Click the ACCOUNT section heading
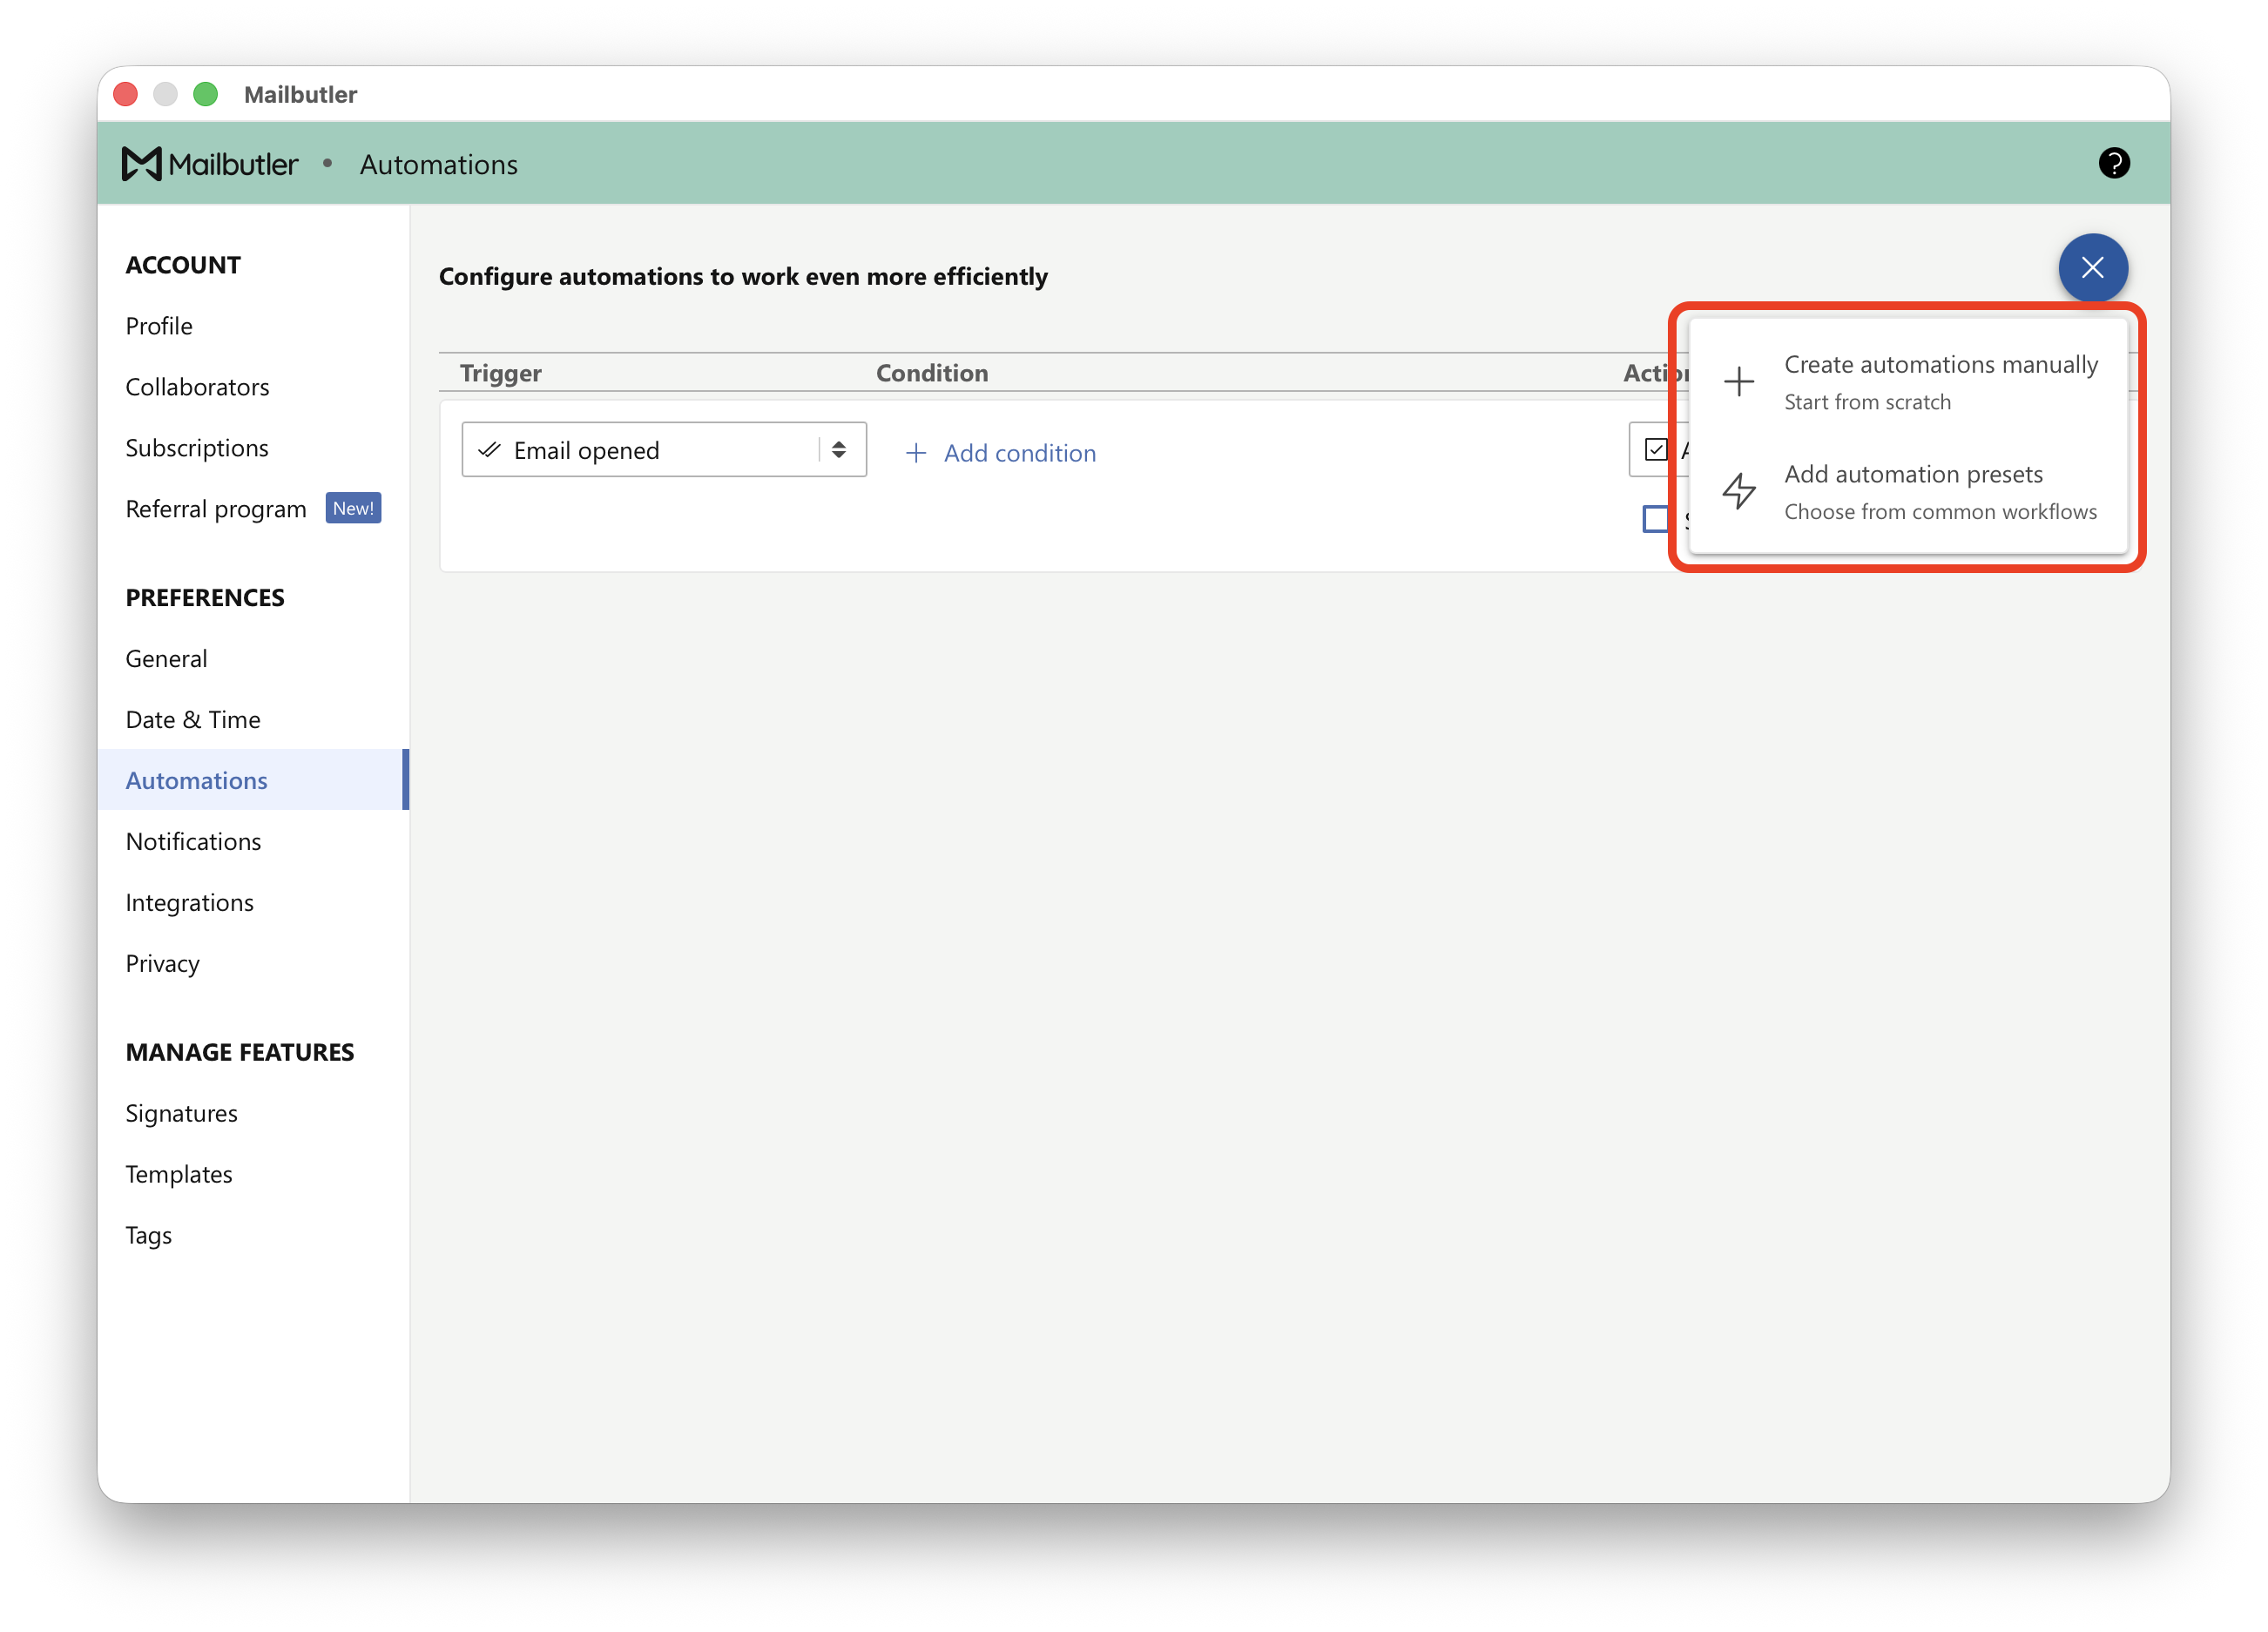 tap(183, 265)
